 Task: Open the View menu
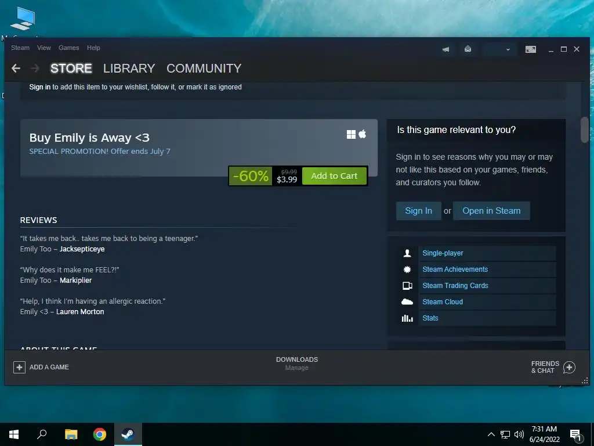44,48
